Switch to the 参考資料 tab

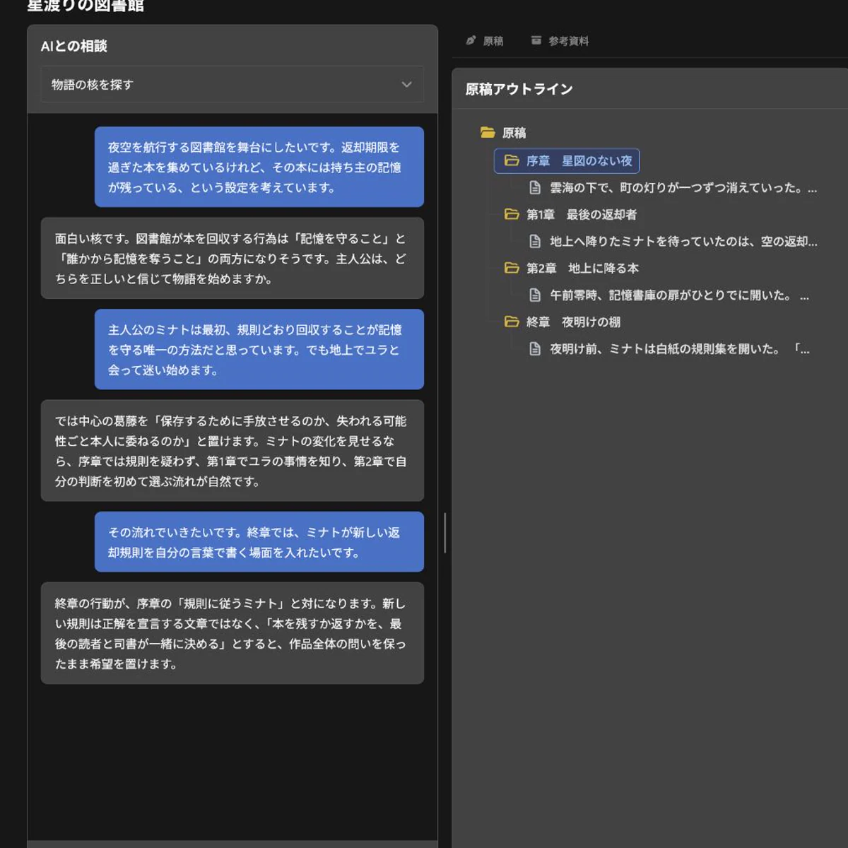pyautogui.click(x=560, y=41)
